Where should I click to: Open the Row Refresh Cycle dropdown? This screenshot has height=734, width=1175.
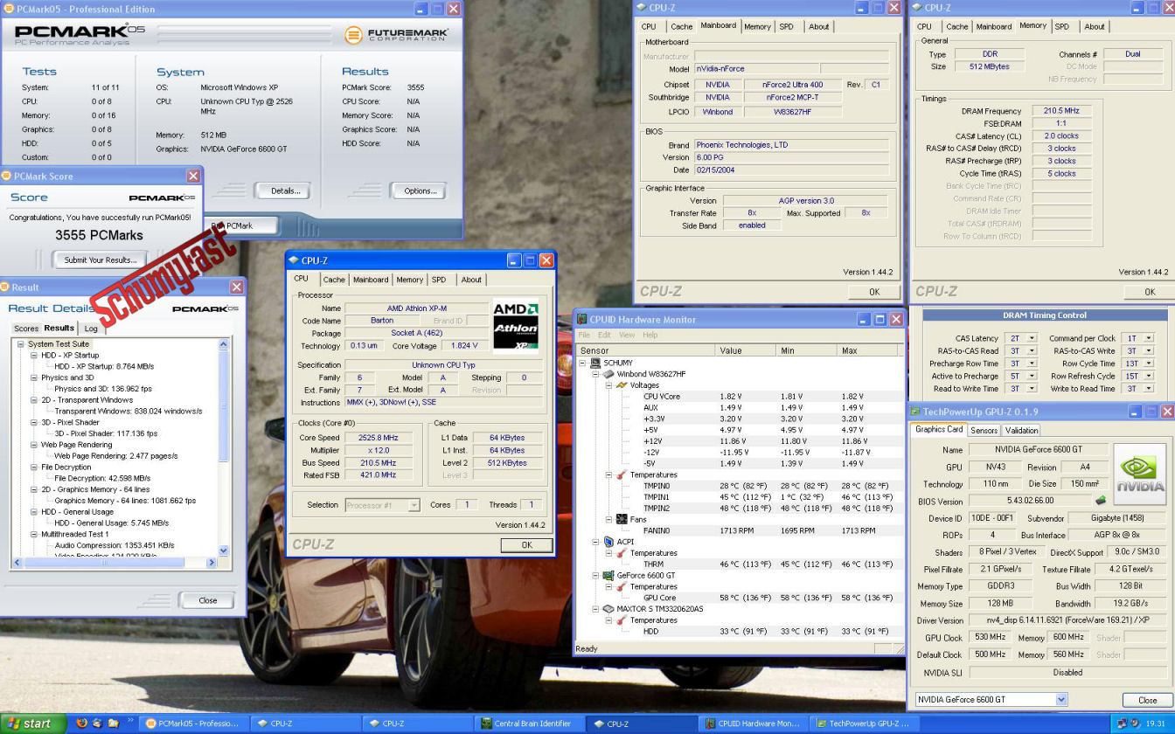coord(1149,376)
